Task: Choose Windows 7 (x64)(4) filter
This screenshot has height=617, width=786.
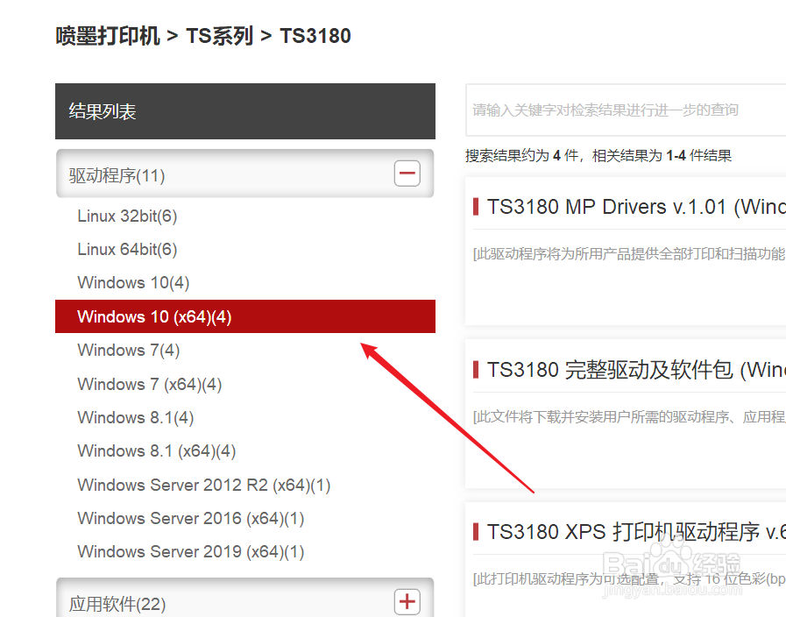Action: tap(149, 385)
